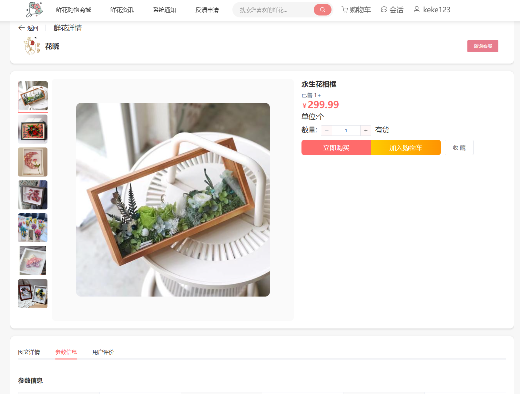Click the flower bouquet site logo
Image resolution: width=520 pixels, height=394 pixels.
pyautogui.click(x=34, y=9)
